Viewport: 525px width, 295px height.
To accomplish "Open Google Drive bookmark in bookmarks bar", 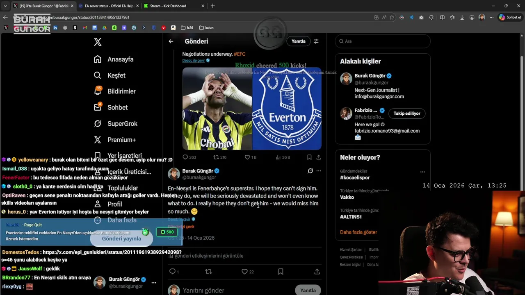I will point(105,28).
